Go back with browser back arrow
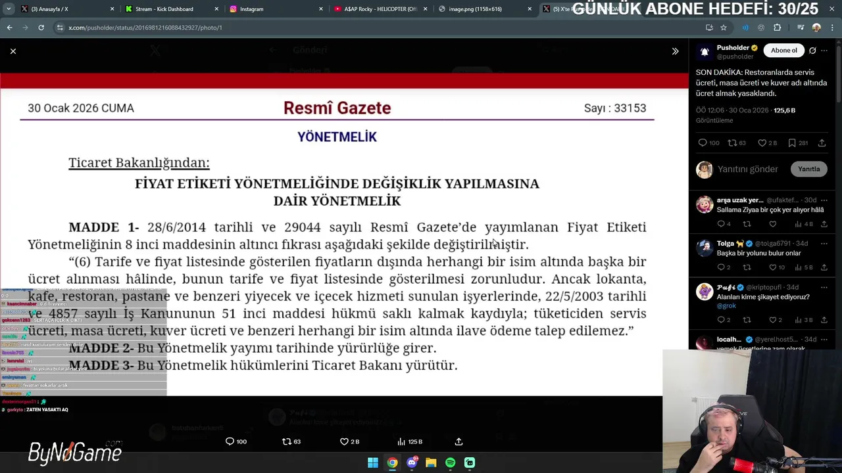Screen dimensions: 842x473 tap(9, 28)
